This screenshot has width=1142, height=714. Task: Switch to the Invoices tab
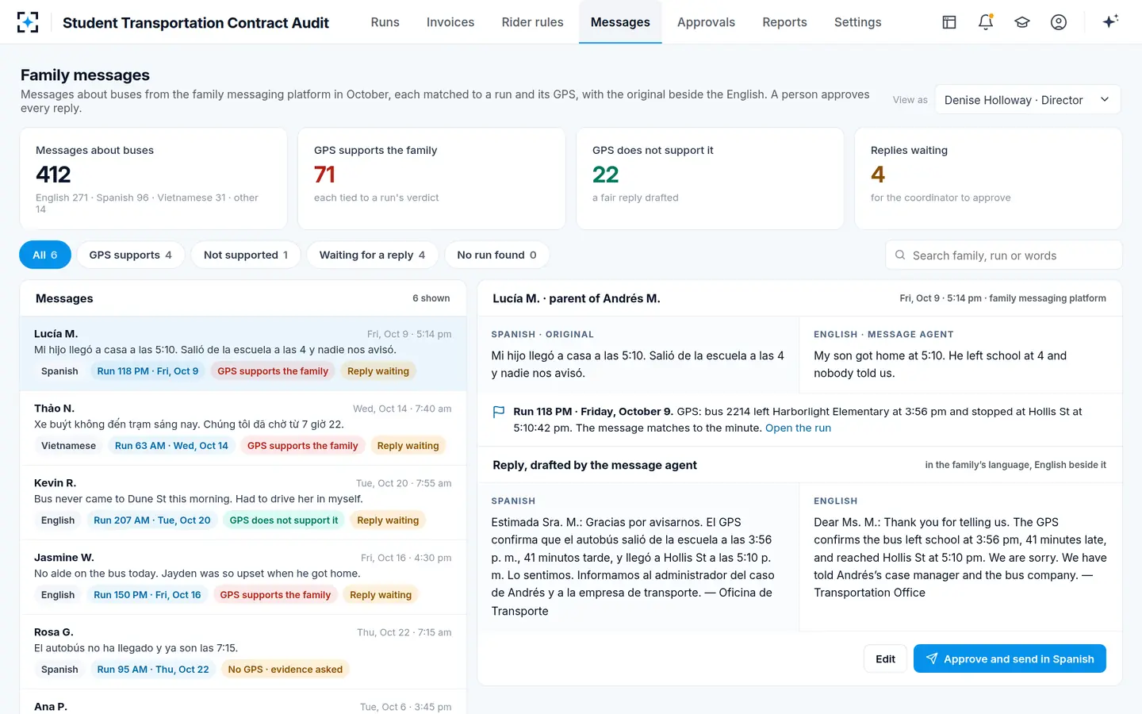(x=450, y=22)
